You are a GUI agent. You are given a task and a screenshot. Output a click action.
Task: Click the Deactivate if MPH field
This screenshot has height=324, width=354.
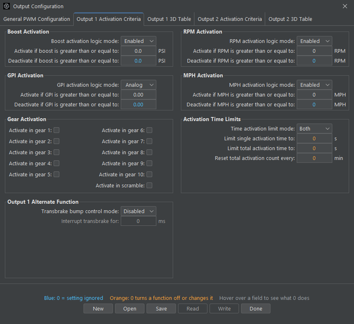[x=314, y=104]
